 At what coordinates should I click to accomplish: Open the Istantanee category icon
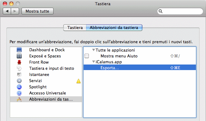[19, 75]
